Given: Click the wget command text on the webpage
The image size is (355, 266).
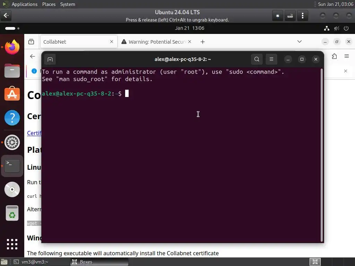Looking at the screenshot, I should (34, 223).
